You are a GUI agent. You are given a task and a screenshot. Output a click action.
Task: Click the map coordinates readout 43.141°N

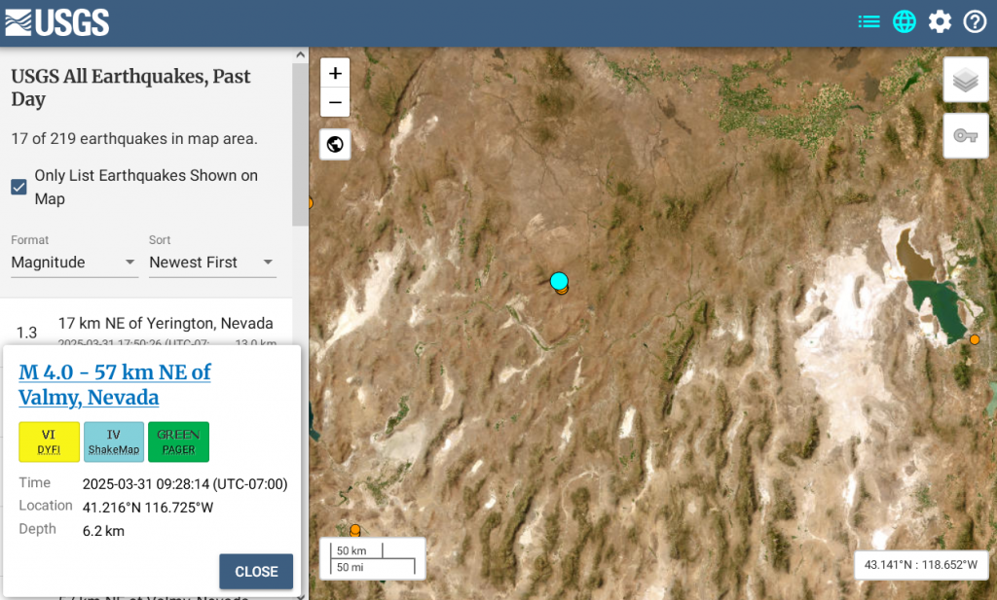[921, 564]
